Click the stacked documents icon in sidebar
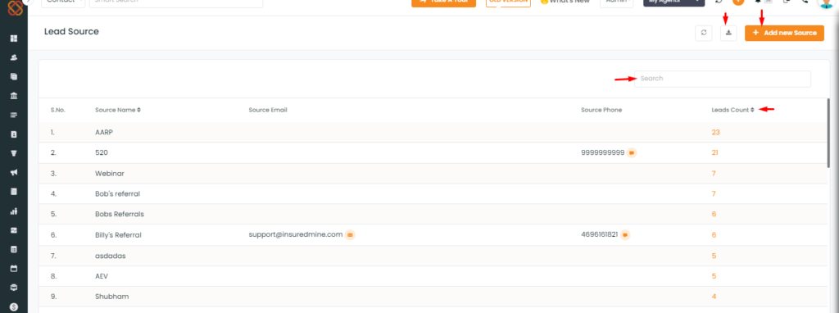Screen dimensions: 839x313 [x=14, y=76]
